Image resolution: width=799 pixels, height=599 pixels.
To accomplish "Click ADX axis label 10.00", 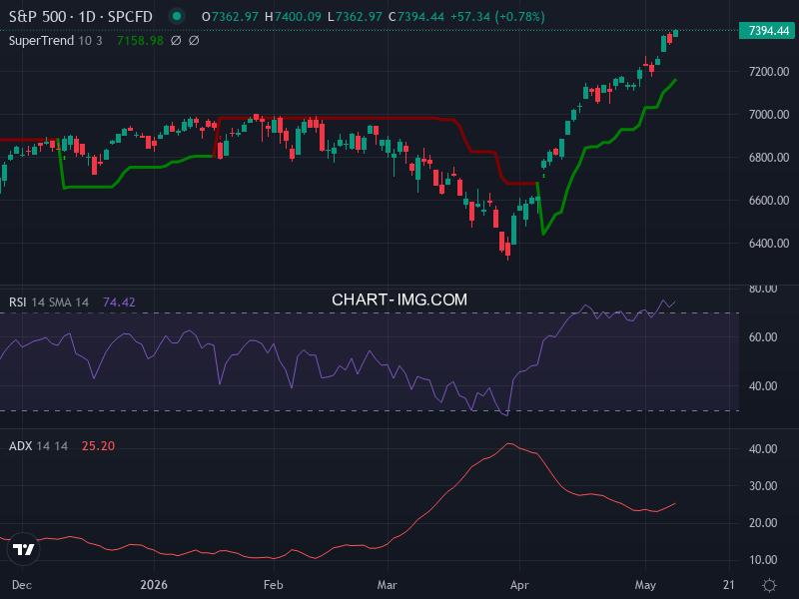I will (x=763, y=560).
